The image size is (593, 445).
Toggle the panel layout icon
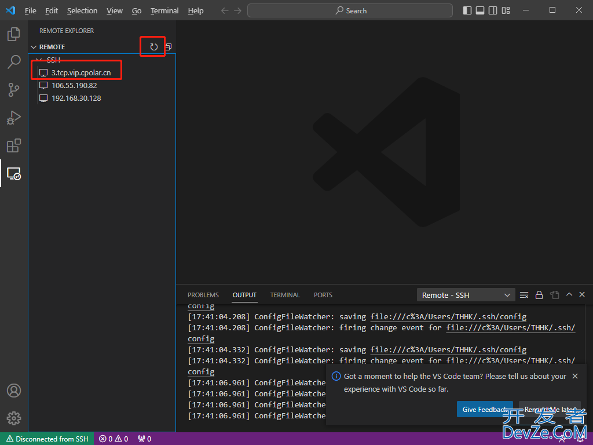click(480, 10)
